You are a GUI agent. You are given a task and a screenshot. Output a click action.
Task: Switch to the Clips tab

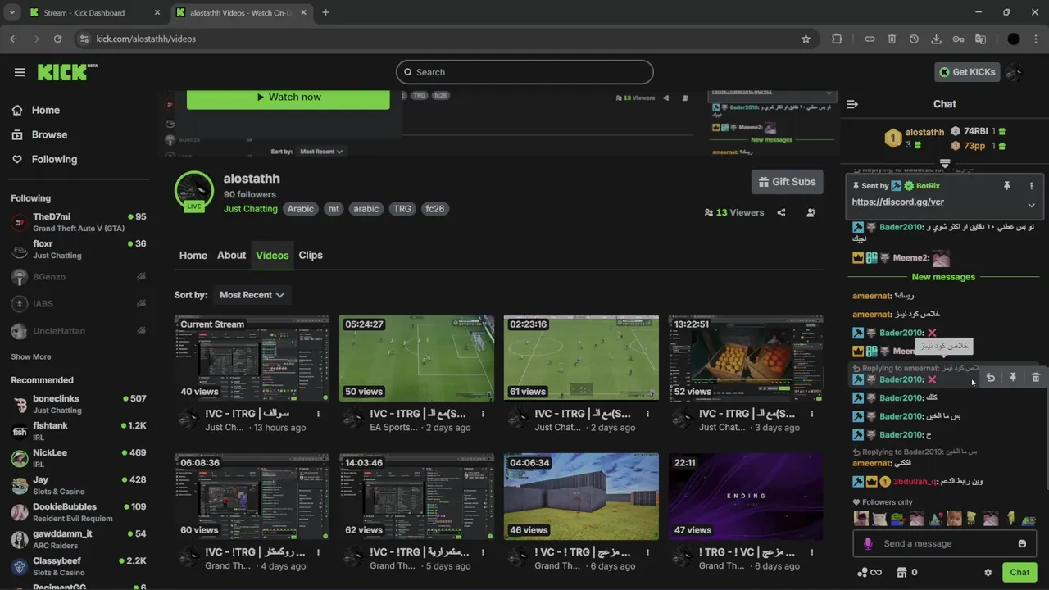click(311, 255)
